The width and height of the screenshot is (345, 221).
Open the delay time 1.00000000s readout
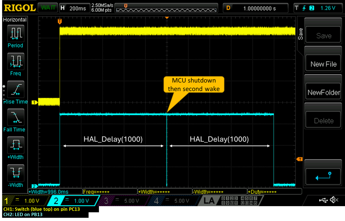(x=256, y=8)
